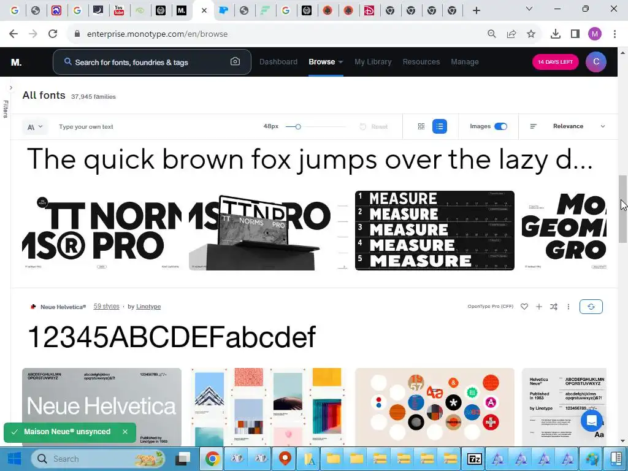Open the user account avatar C
628x471 pixels.
[595, 62]
